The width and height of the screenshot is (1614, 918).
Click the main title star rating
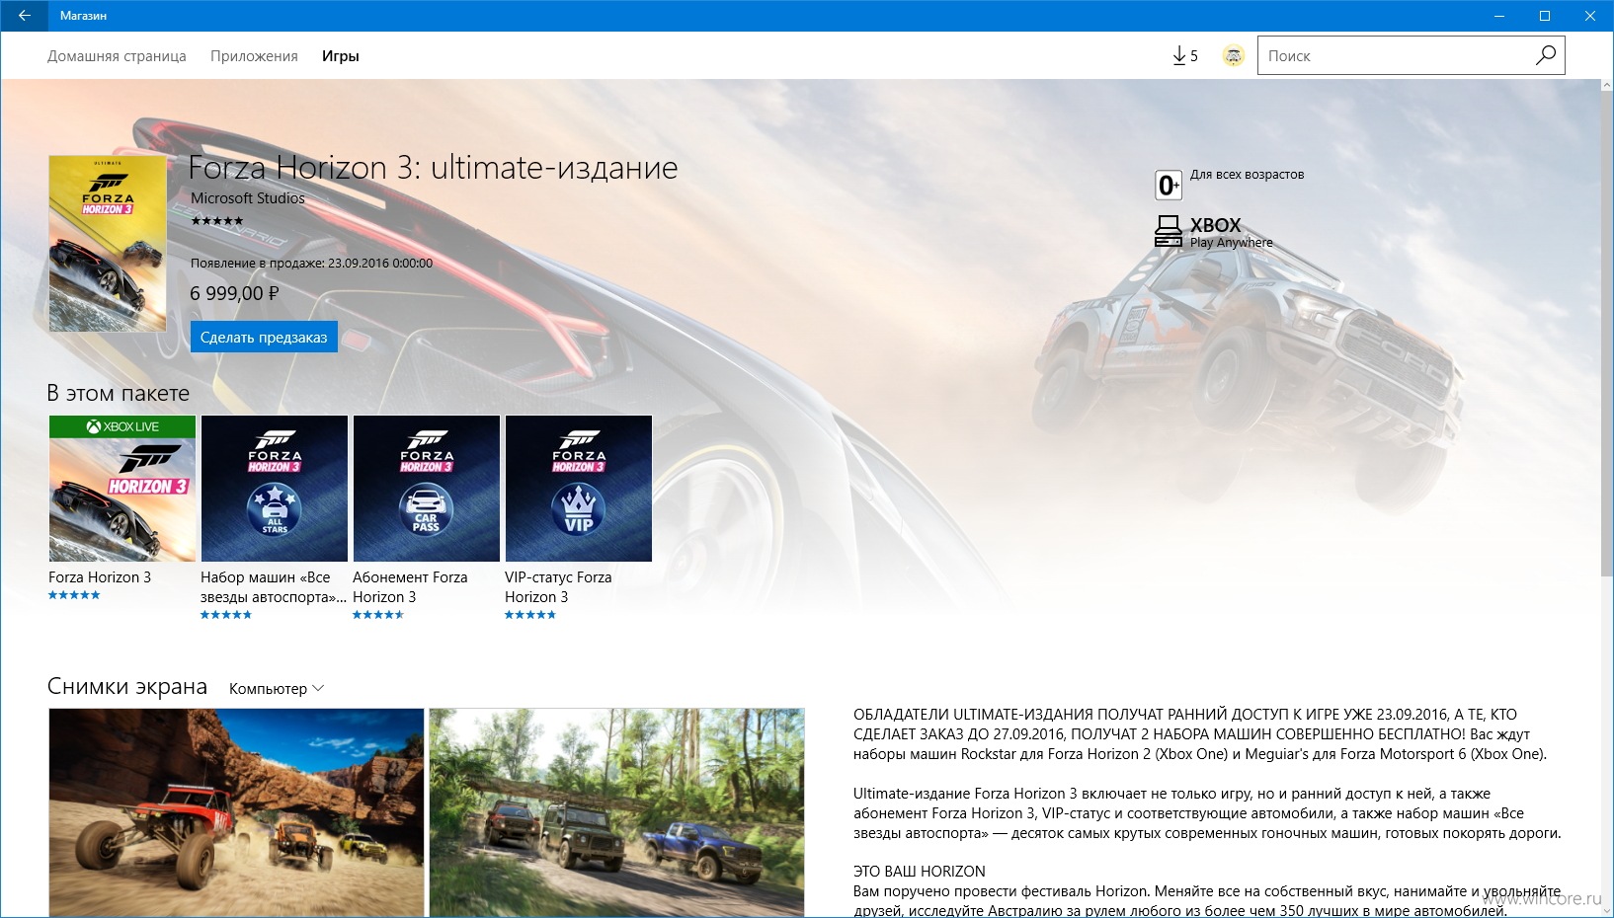217,220
